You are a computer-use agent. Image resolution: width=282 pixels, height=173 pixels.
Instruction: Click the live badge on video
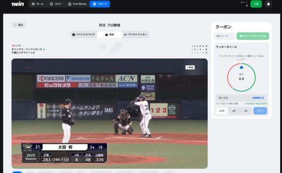(190, 68)
